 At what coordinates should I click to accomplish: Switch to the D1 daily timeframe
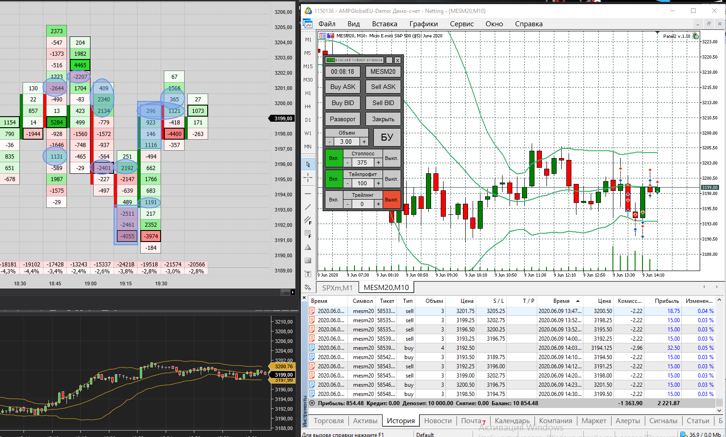(x=308, y=120)
